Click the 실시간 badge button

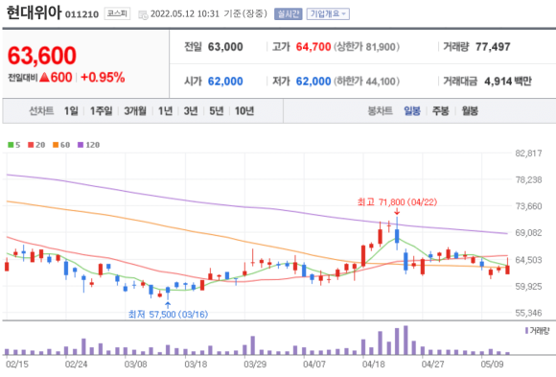(x=288, y=13)
